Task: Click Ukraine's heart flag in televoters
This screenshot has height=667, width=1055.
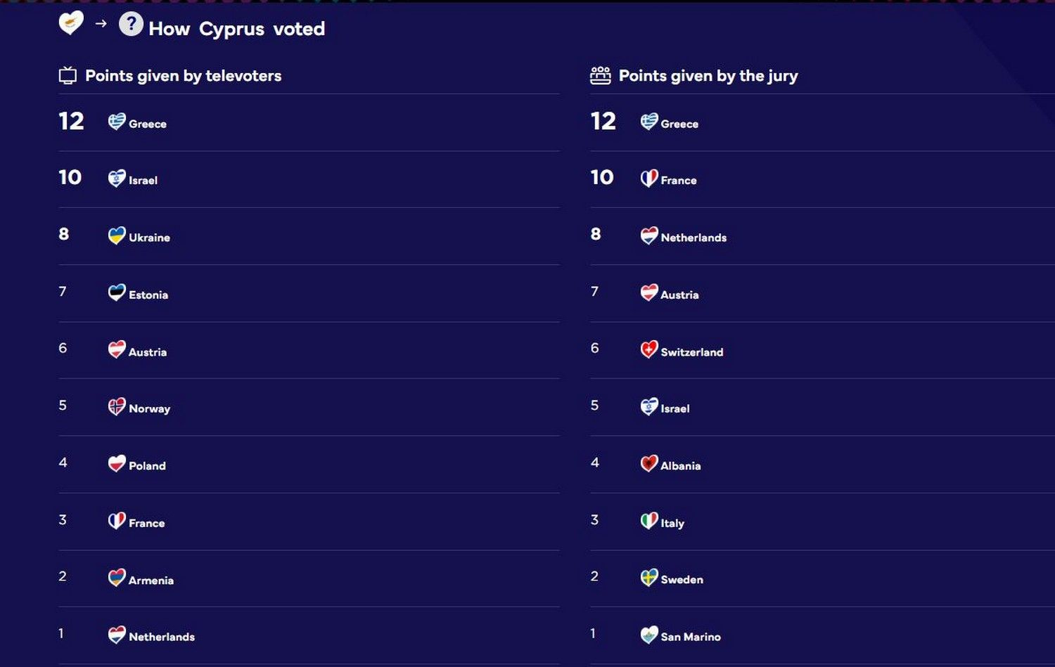Action: point(117,235)
